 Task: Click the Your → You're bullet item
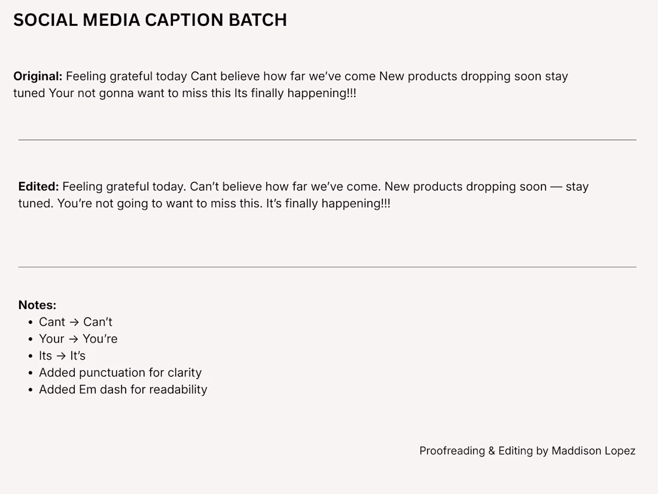(x=78, y=338)
